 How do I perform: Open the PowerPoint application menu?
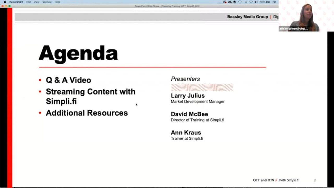(16, 2)
